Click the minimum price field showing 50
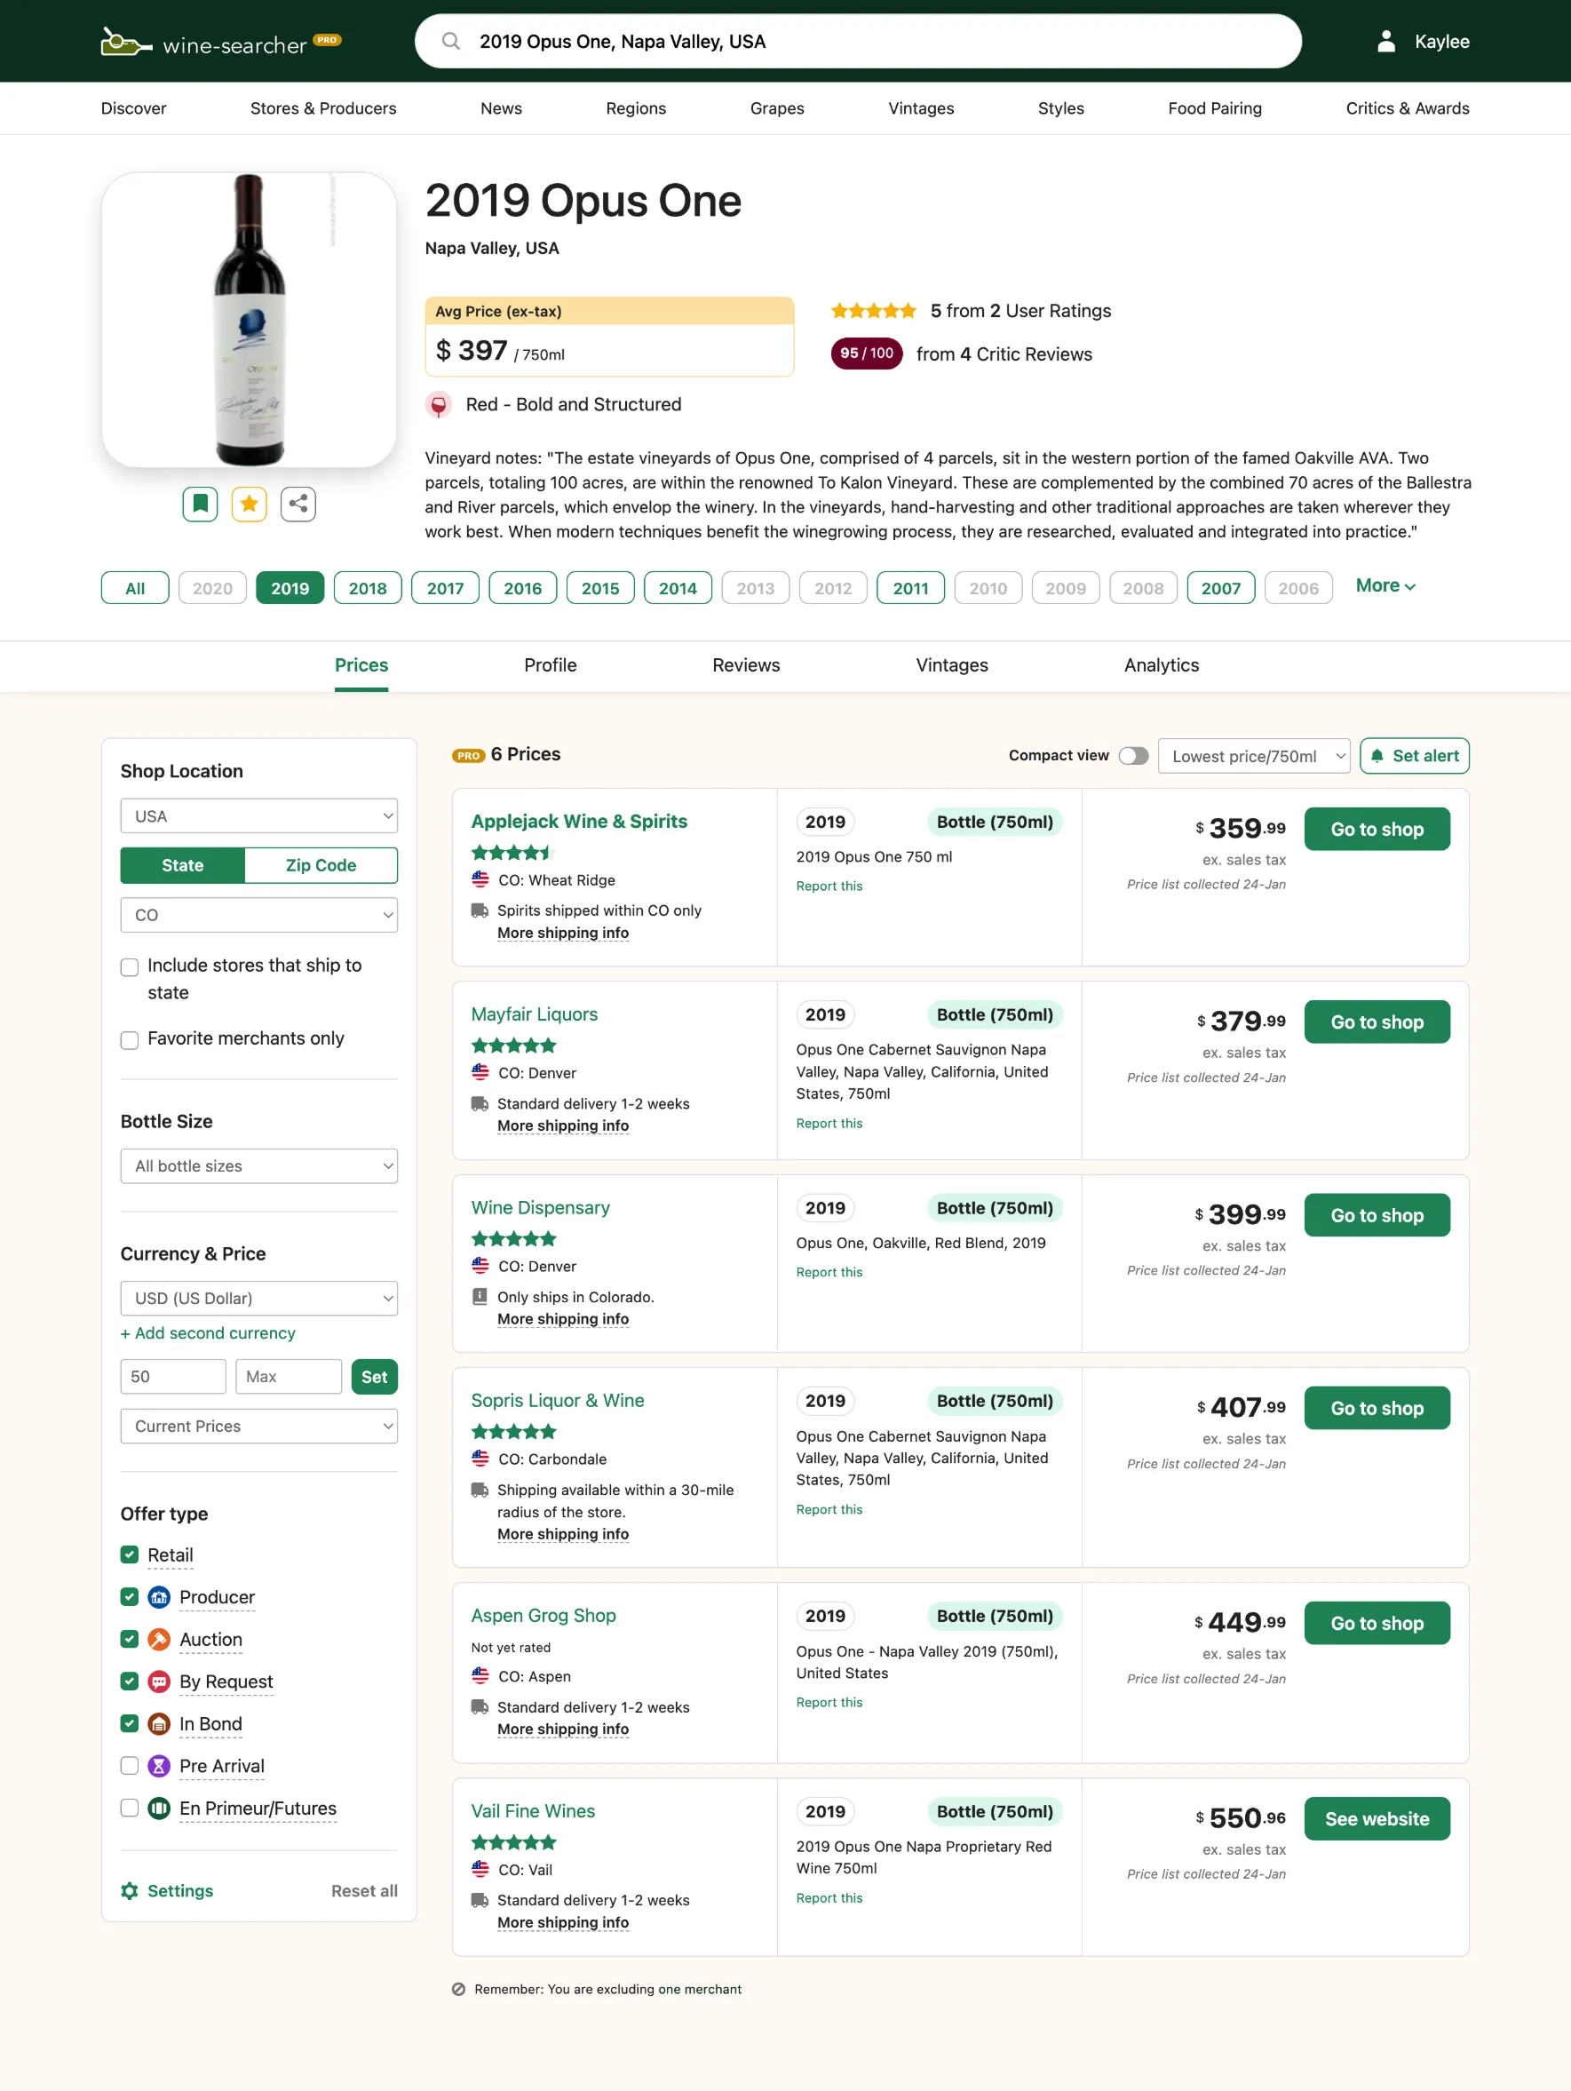 [173, 1376]
